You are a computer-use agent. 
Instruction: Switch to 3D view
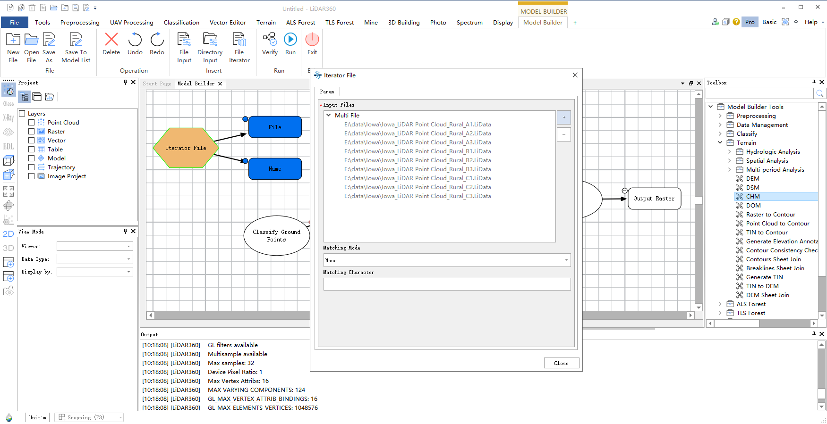pyautogui.click(x=9, y=248)
